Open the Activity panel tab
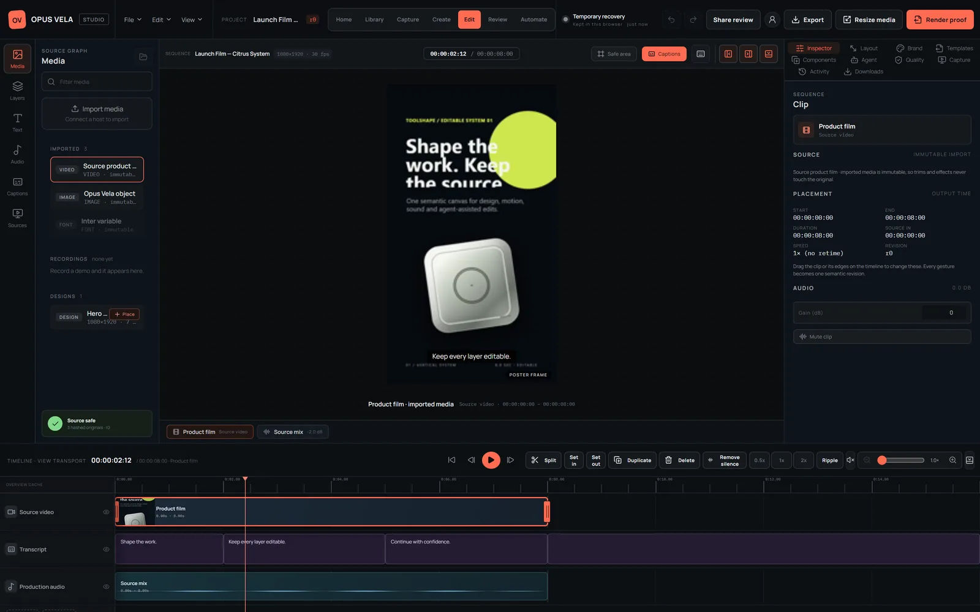Viewport: 980px width, 612px height. click(814, 72)
